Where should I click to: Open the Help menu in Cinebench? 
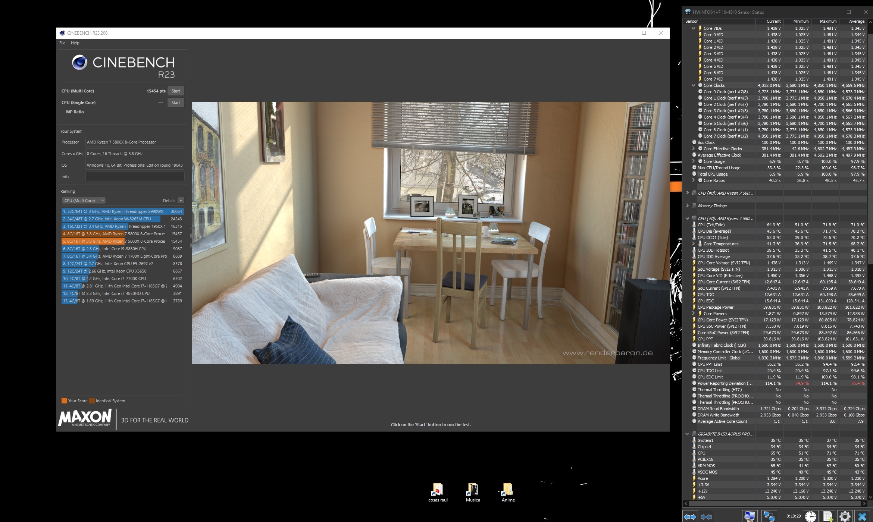75,43
